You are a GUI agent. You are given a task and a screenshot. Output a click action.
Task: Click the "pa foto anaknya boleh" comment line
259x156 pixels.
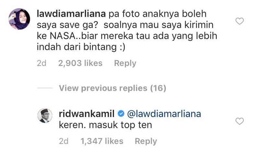(x=158, y=14)
